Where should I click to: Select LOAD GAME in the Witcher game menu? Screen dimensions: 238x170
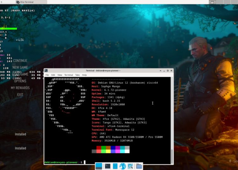pos(20,74)
